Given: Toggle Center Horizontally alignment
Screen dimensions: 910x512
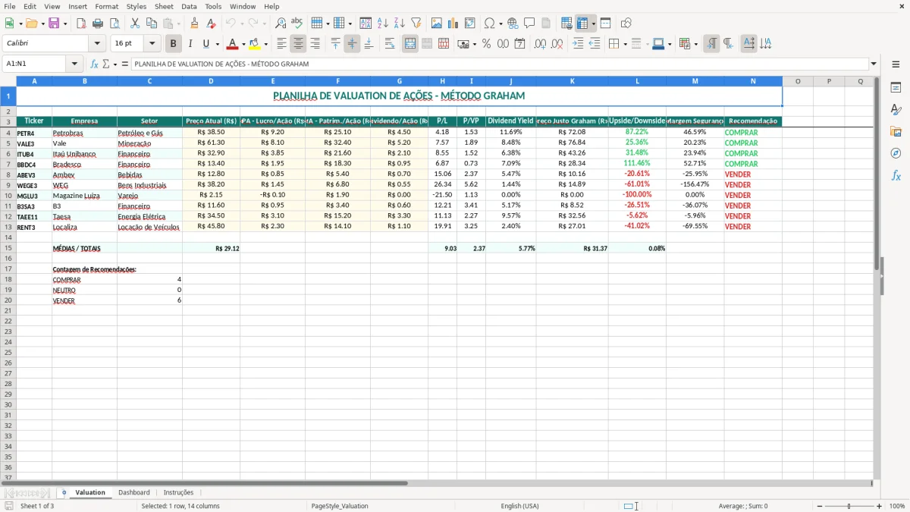Looking at the screenshot, I should (x=298, y=44).
